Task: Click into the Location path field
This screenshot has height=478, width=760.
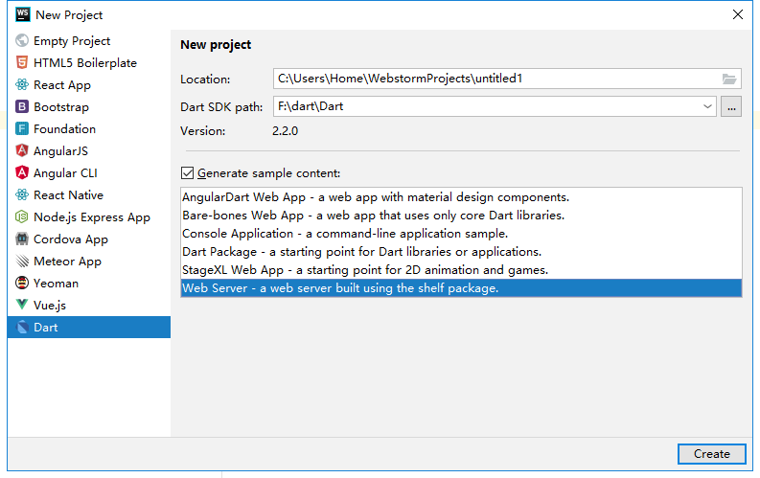Action: pyautogui.click(x=496, y=79)
